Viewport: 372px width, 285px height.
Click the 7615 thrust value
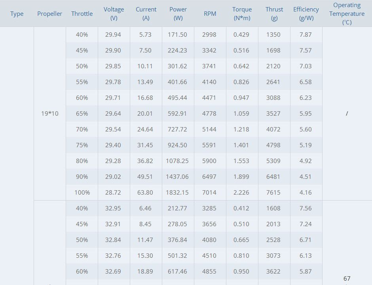273,193
